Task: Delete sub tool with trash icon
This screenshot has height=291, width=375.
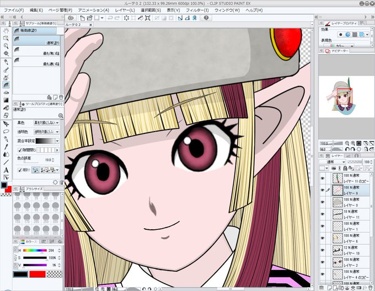Action: tap(61, 97)
